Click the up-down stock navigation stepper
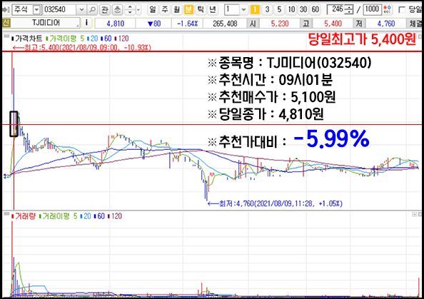Image resolution: width=424 pixels, height=299 pixels. pos(130,10)
